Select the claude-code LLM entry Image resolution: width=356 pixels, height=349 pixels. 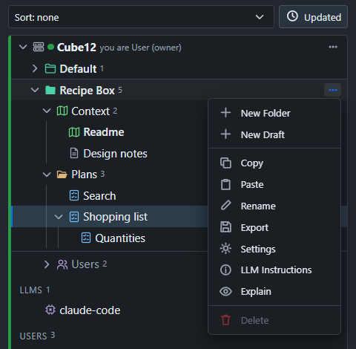click(90, 310)
